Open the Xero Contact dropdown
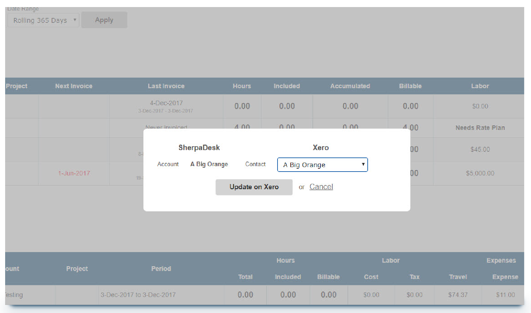The image size is (531, 313). click(322, 165)
